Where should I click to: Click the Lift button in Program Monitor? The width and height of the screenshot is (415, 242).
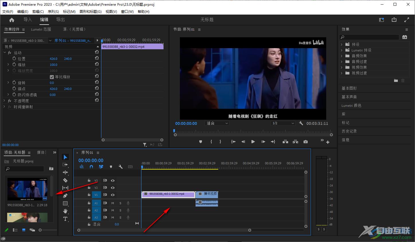(285, 141)
